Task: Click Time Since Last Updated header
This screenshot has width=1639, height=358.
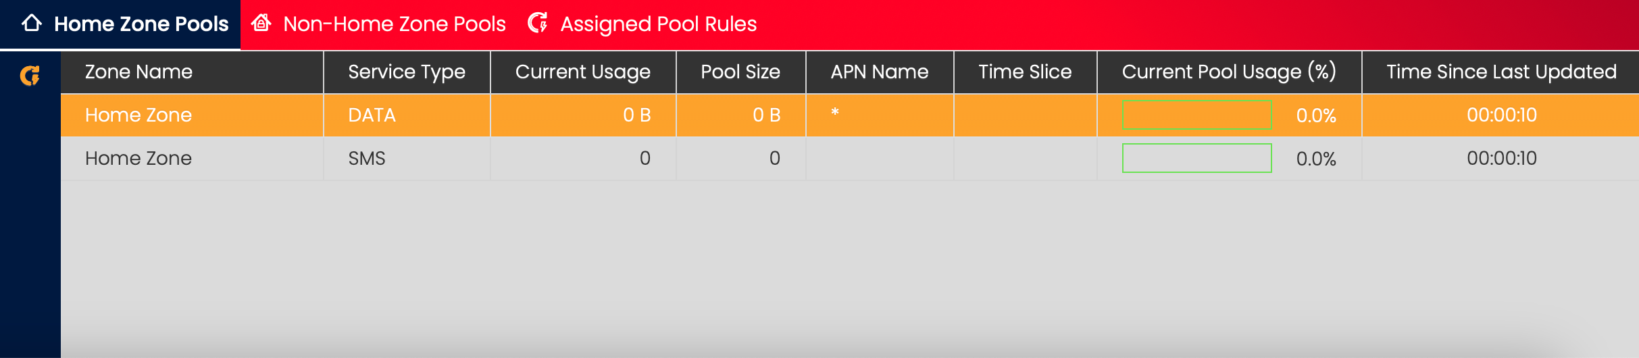Action: click(x=1501, y=72)
